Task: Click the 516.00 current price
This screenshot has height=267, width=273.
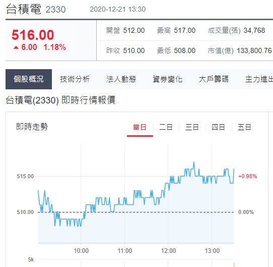Action: (x=33, y=35)
